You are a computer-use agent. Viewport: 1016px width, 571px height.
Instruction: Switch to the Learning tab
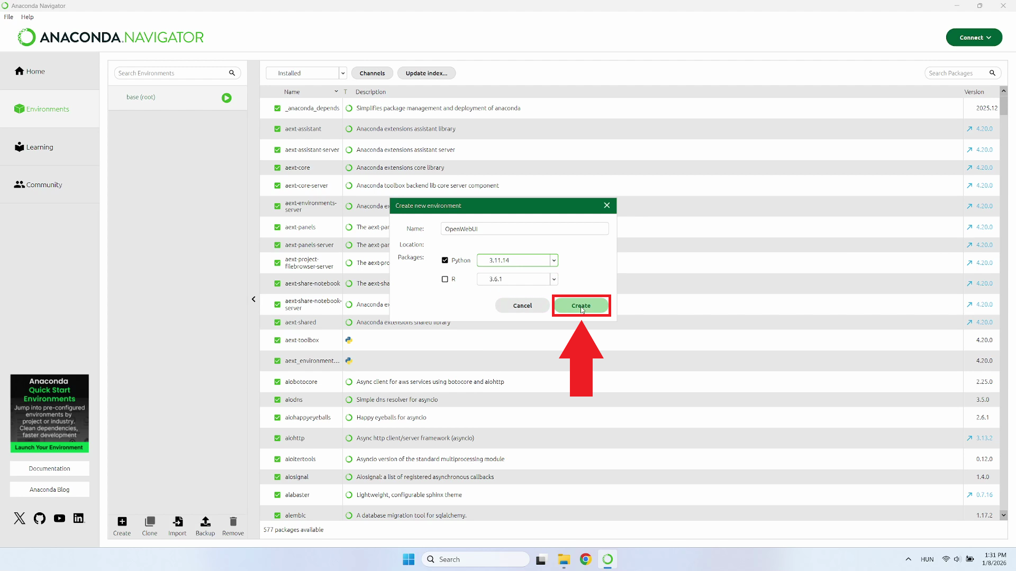[x=40, y=147]
